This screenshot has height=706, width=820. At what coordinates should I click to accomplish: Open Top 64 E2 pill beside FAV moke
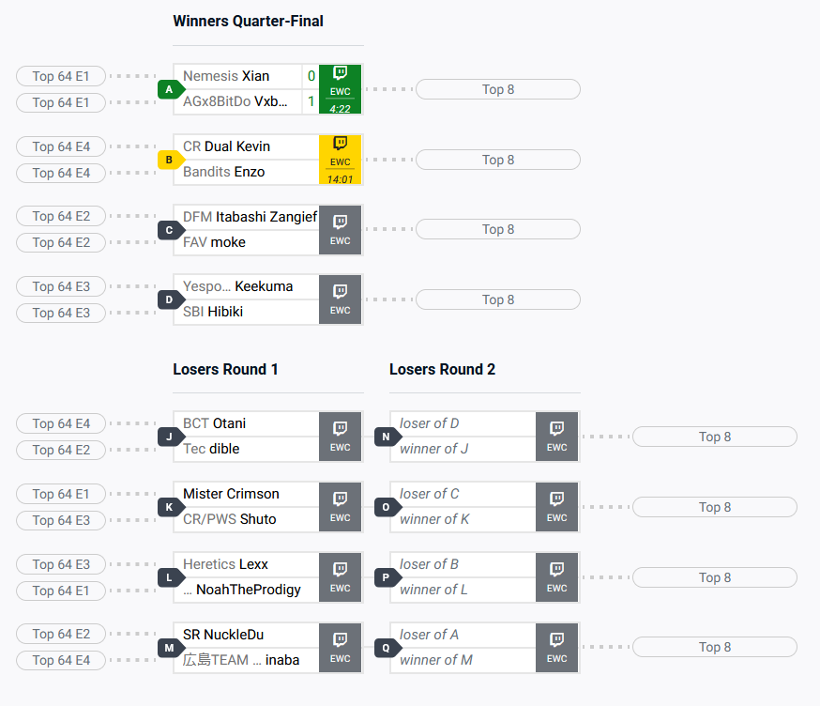(61, 243)
